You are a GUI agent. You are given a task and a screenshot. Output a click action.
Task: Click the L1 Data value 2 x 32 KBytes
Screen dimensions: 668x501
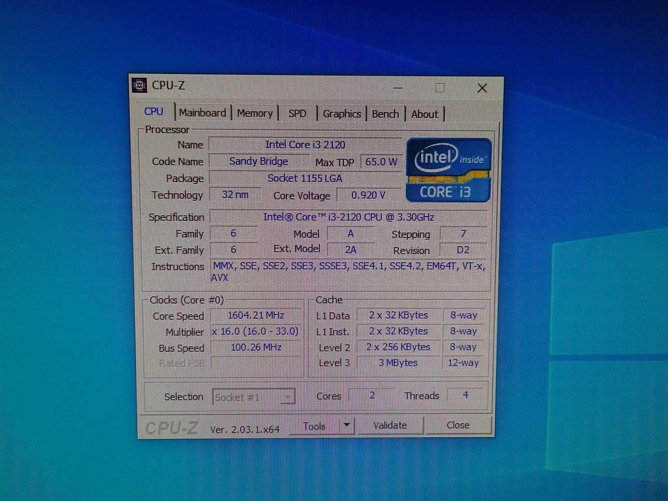point(398,315)
